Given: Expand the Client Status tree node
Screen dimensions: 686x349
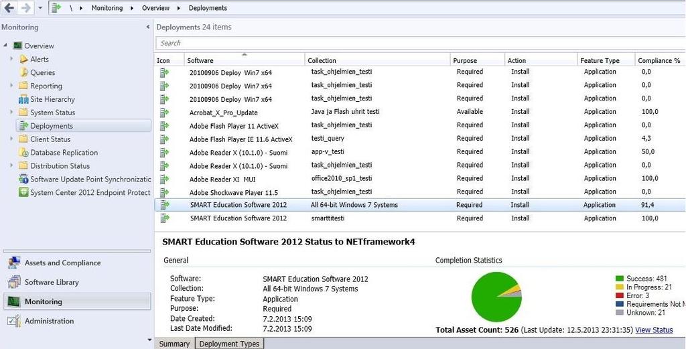Looking at the screenshot, I should pos(12,139).
